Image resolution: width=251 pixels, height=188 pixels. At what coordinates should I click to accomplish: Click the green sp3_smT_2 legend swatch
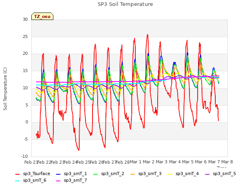[96, 174]
